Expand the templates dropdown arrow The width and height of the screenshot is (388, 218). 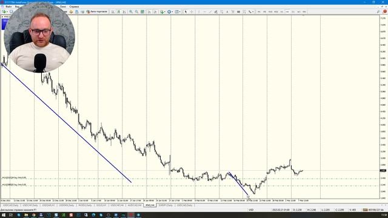click(x=180, y=12)
